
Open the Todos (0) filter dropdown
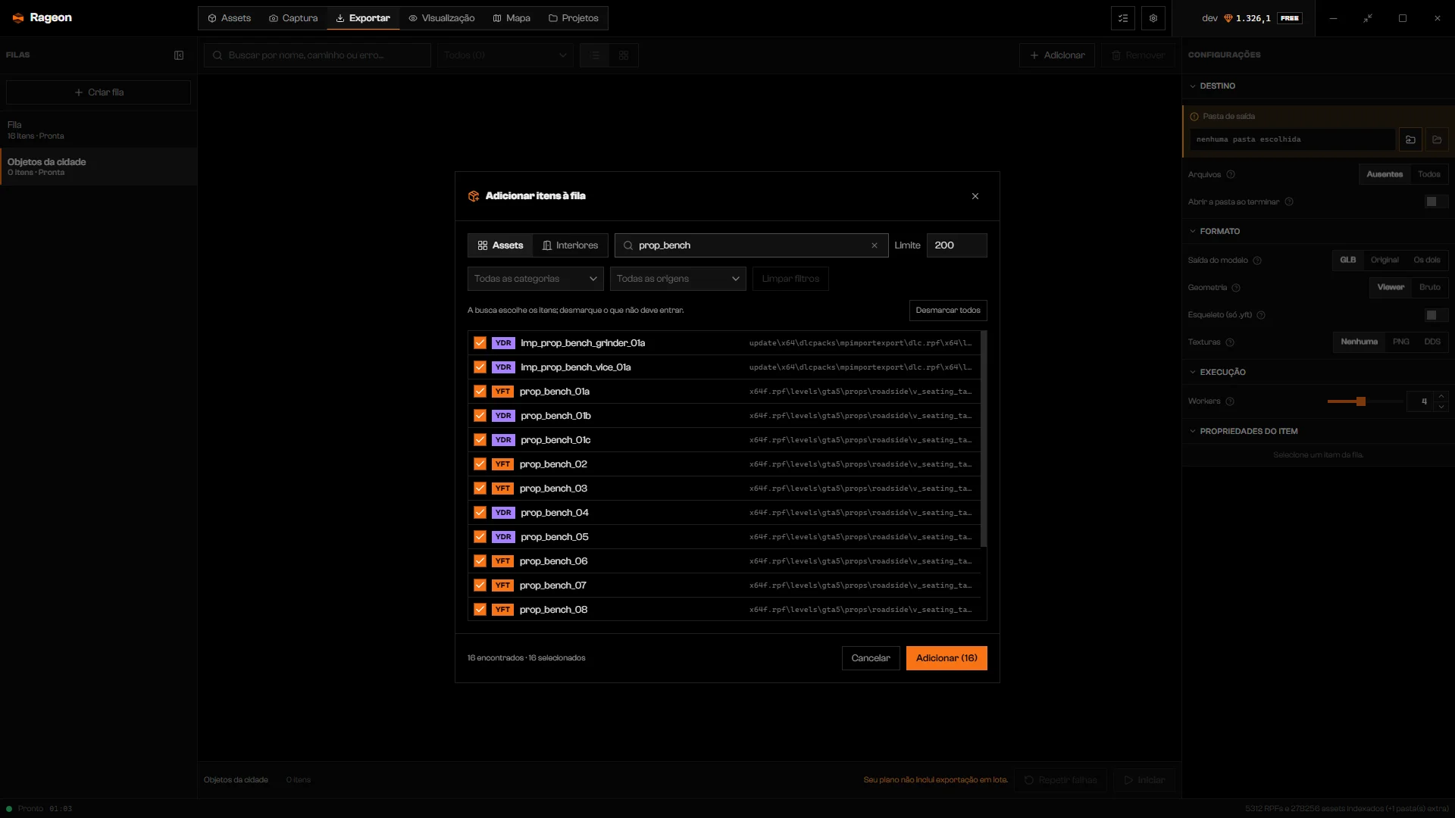pos(505,55)
